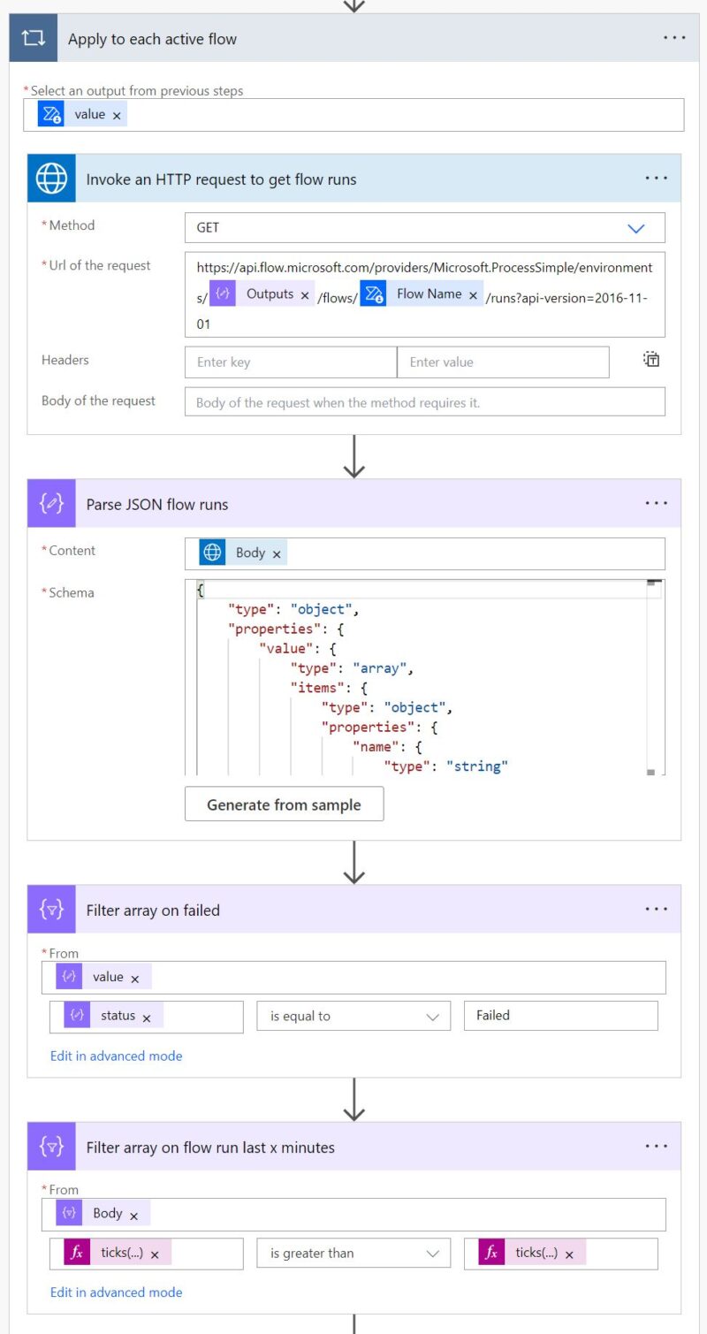Viewport: 707px width, 1334px height.
Task: Select the value token under Select an output
Action: [93, 113]
